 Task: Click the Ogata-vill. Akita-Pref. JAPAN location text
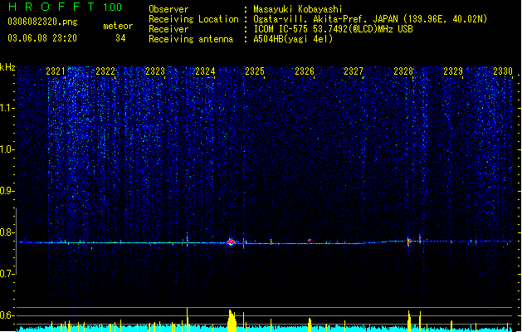pyautogui.click(x=370, y=19)
